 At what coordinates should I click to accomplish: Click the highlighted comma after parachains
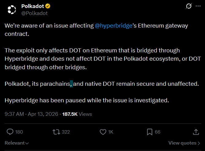pyautogui.click(x=72, y=84)
